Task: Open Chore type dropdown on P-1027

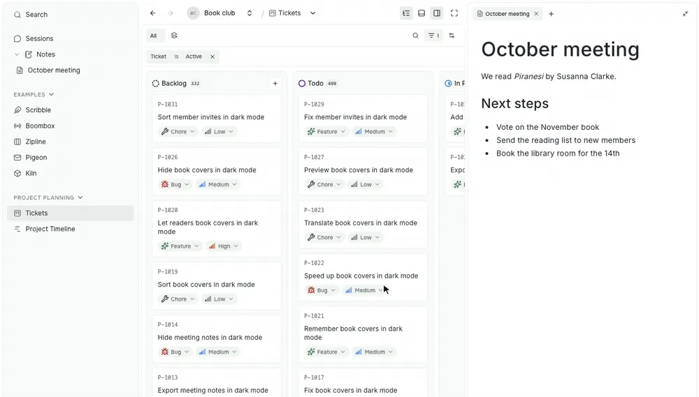Action: coord(324,185)
